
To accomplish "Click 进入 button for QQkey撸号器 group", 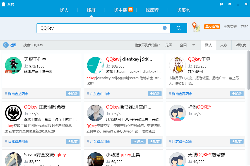I will tap(138, 141).
